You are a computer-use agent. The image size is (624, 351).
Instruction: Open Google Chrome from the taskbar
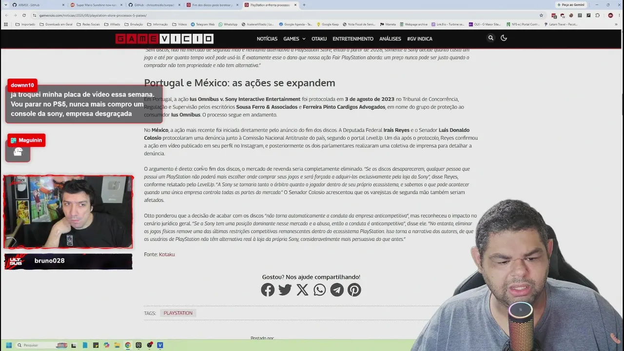coord(128,345)
